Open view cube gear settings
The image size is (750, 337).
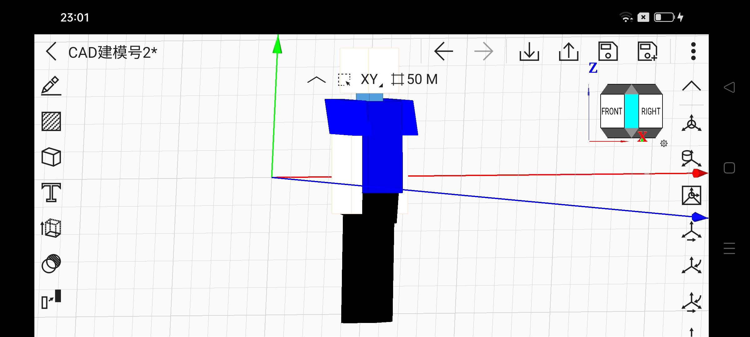664,143
